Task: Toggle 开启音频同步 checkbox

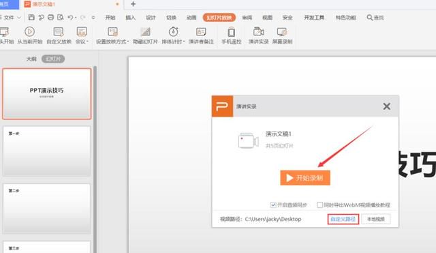Action: pos(273,205)
